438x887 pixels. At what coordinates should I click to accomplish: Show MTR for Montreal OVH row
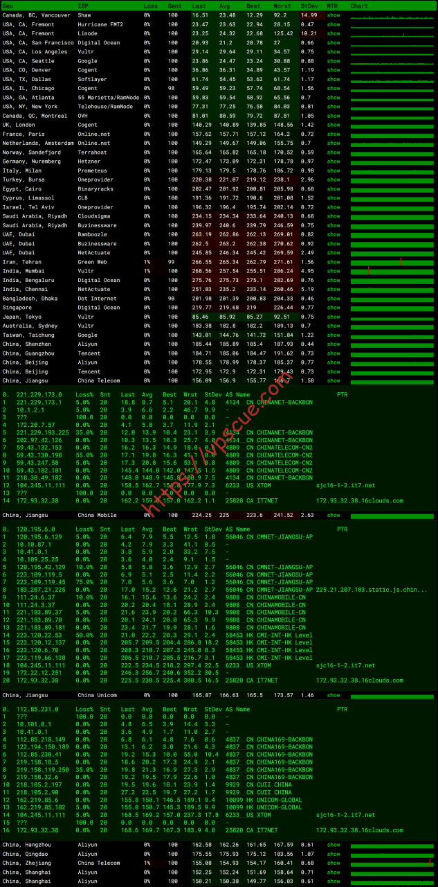point(334,116)
